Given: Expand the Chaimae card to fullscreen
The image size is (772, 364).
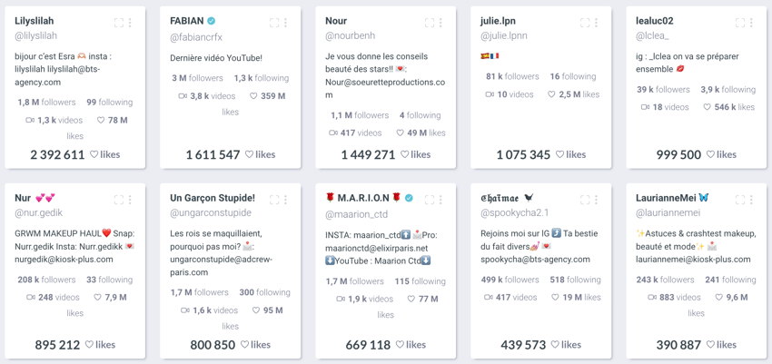Looking at the screenshot, I should tap(585, 200).
